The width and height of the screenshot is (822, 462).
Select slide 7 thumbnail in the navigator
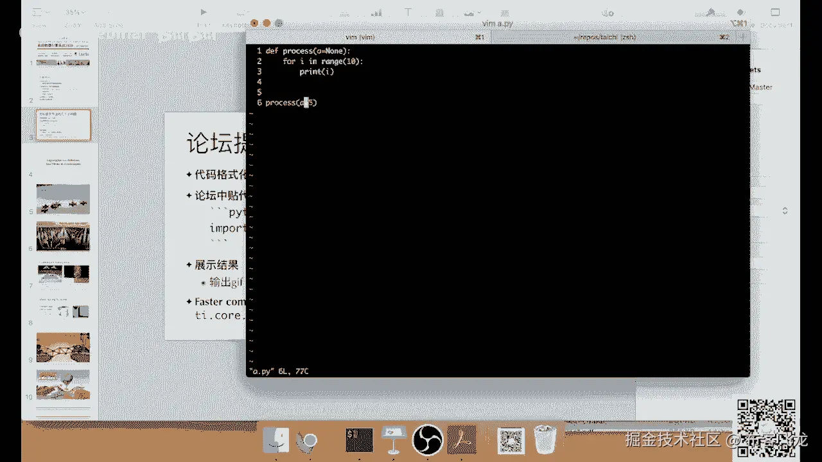63,273
